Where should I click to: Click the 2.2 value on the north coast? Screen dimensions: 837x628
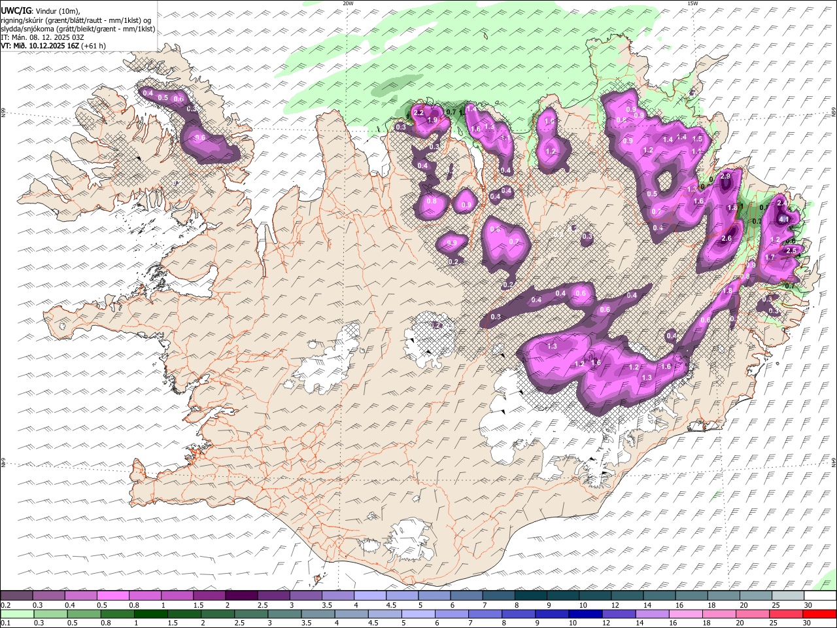pyautogui.click(x=419, y=113)
